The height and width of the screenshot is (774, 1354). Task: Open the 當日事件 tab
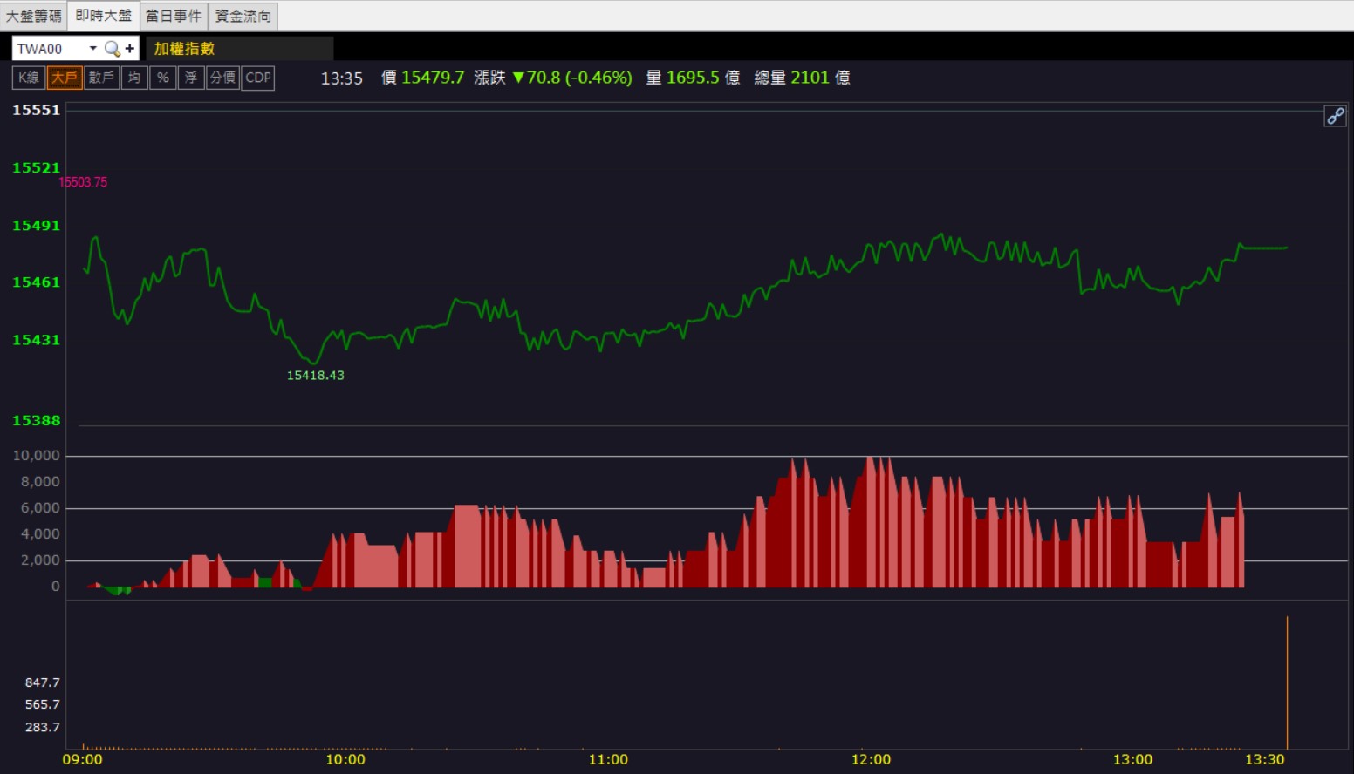point(173,16)
